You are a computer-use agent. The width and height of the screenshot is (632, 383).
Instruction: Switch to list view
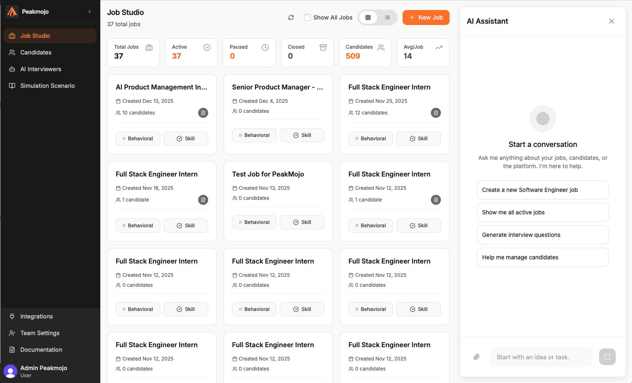(x=387, y=17)
